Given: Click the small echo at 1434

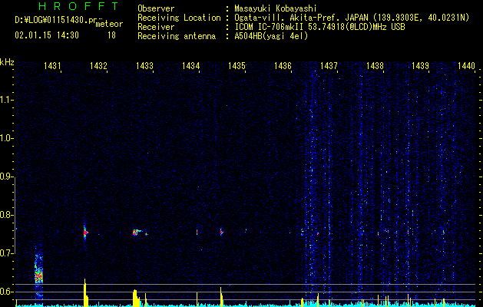Looking at the screenshot, I should pyautogui.click(x=197, y=233).
